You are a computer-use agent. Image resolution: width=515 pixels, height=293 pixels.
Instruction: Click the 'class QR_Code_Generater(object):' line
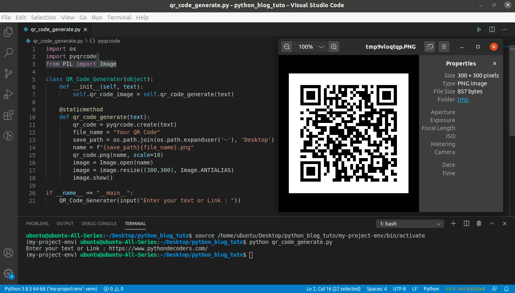[99, 79]
